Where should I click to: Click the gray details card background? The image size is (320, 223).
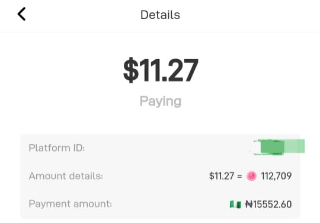click(161, 176)
